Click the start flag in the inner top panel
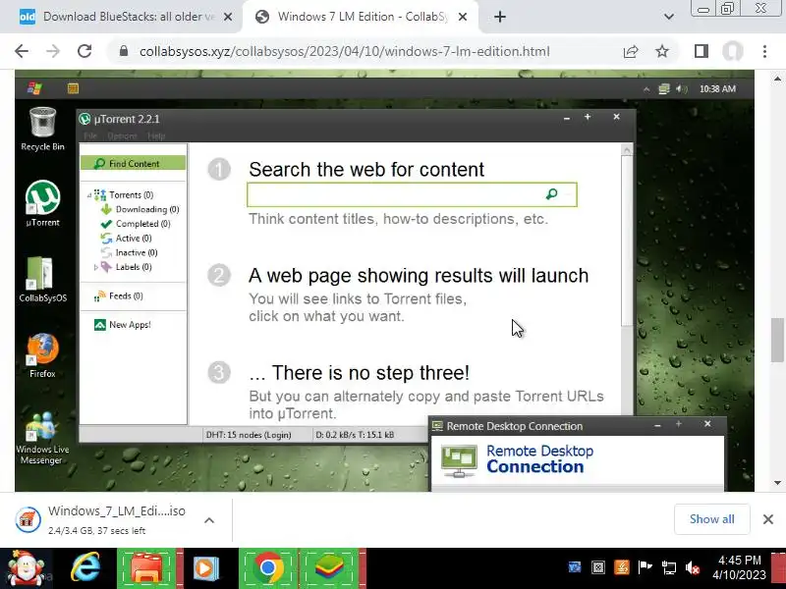Image resolution: width=786 pixels, height=589 pixels. [x=34, y=88]
